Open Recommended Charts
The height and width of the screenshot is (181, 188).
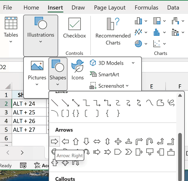(113, 32)
